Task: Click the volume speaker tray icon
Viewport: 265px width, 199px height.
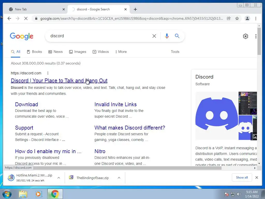Action: [x=239, y=194]
